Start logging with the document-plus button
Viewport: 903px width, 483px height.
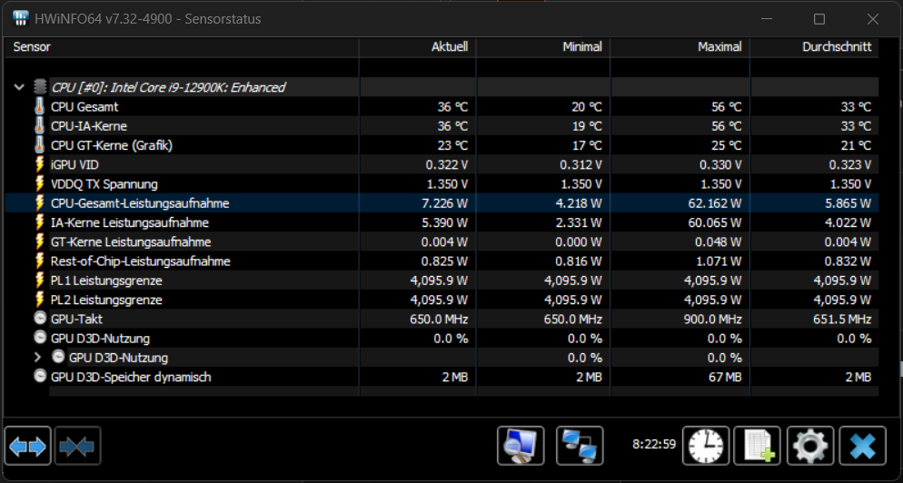[x=758, y=446]
